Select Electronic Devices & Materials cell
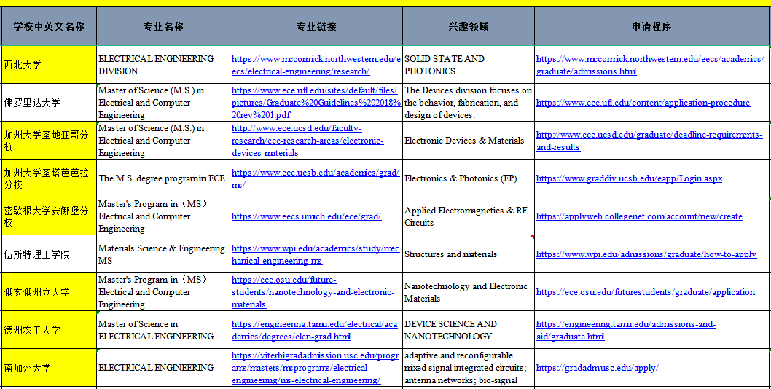Viewport: 771px width, 389px height. pyautogui.click(x=469, y=141)
